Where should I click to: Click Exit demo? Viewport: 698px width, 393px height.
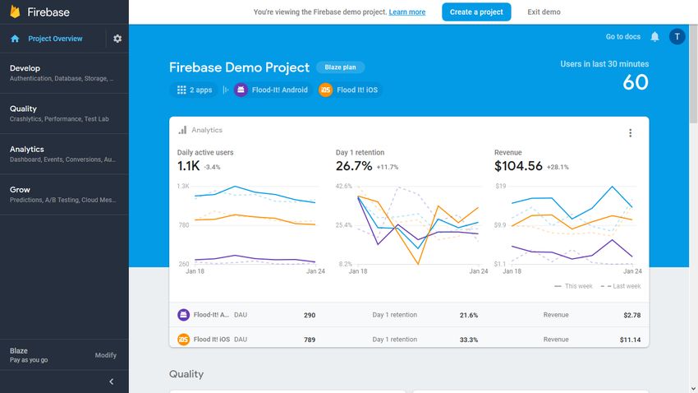544,12
